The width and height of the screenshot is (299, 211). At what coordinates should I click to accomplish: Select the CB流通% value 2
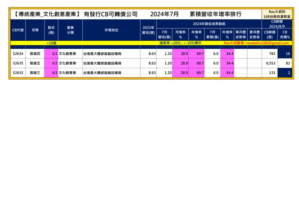(x=285, y=73)
